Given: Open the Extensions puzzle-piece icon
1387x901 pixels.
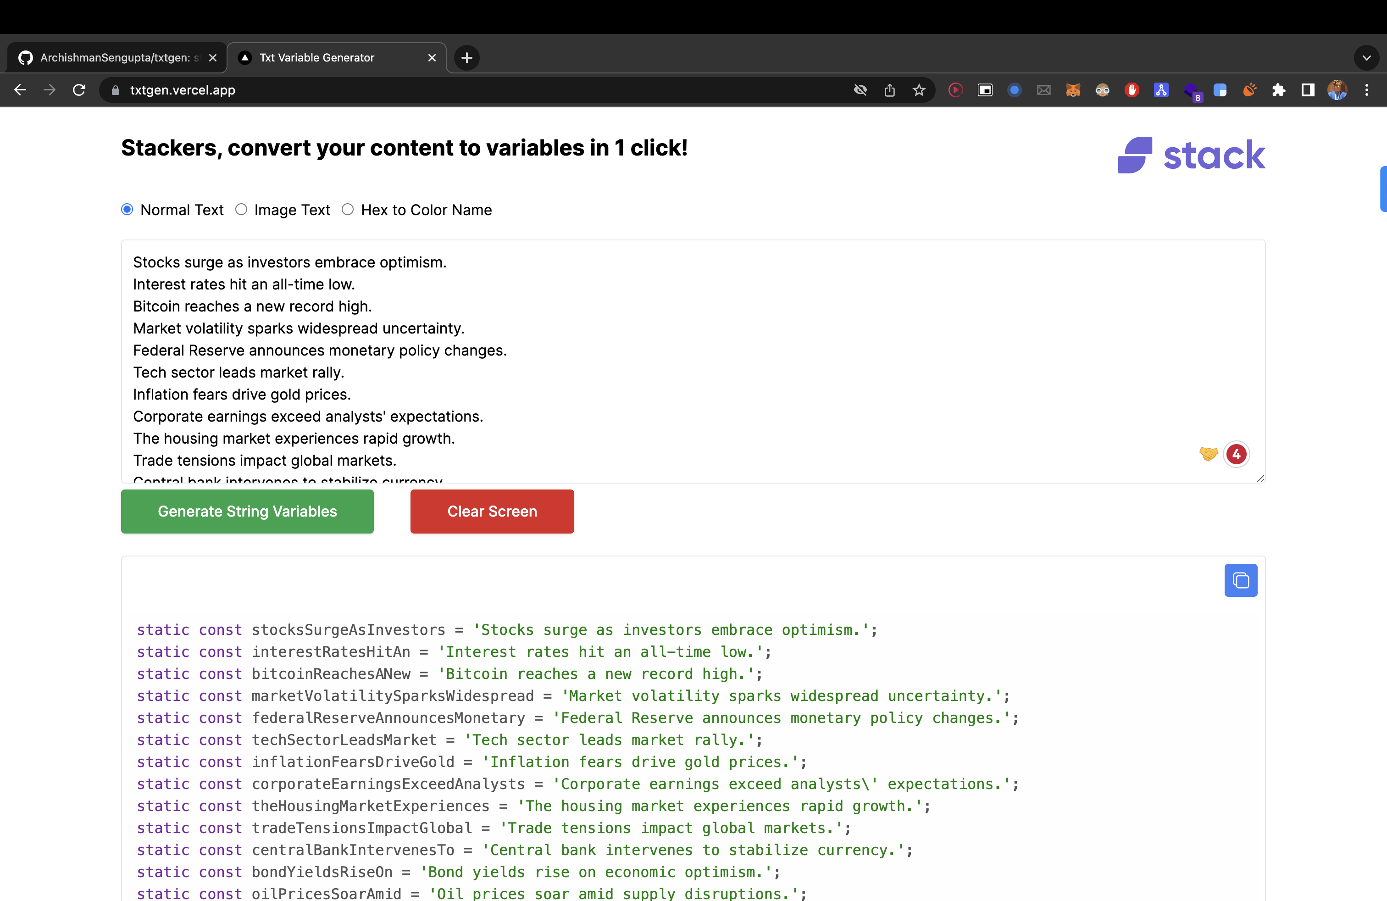Looking at the screenshot, I should click(1279, 90).
